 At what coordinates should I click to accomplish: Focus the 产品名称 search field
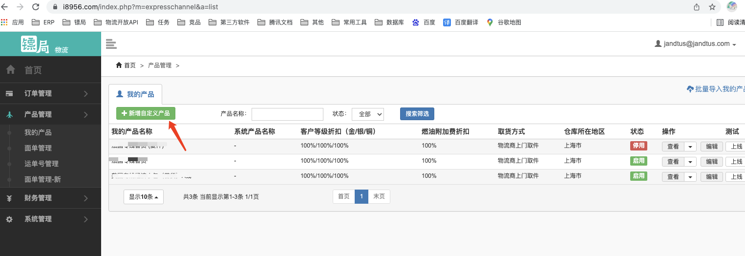click(287, 114)
